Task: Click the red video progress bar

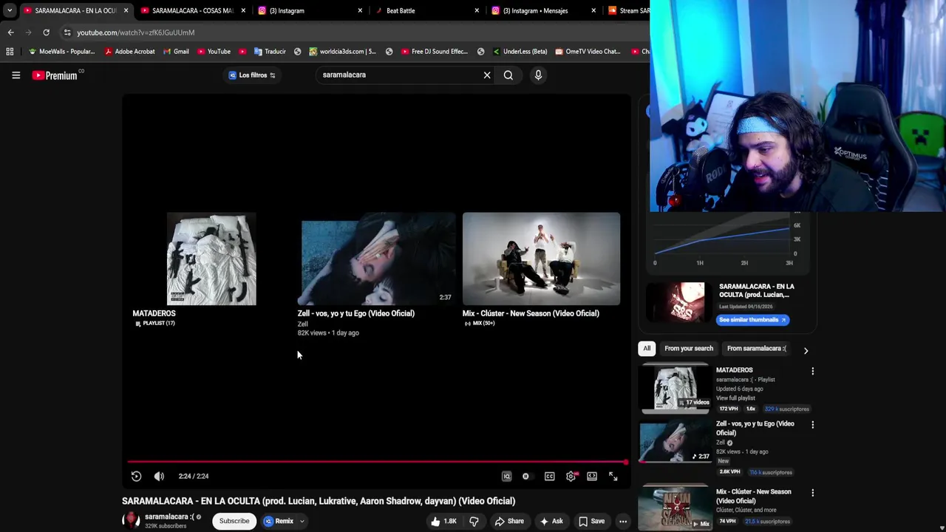Action: click(377, 462)
